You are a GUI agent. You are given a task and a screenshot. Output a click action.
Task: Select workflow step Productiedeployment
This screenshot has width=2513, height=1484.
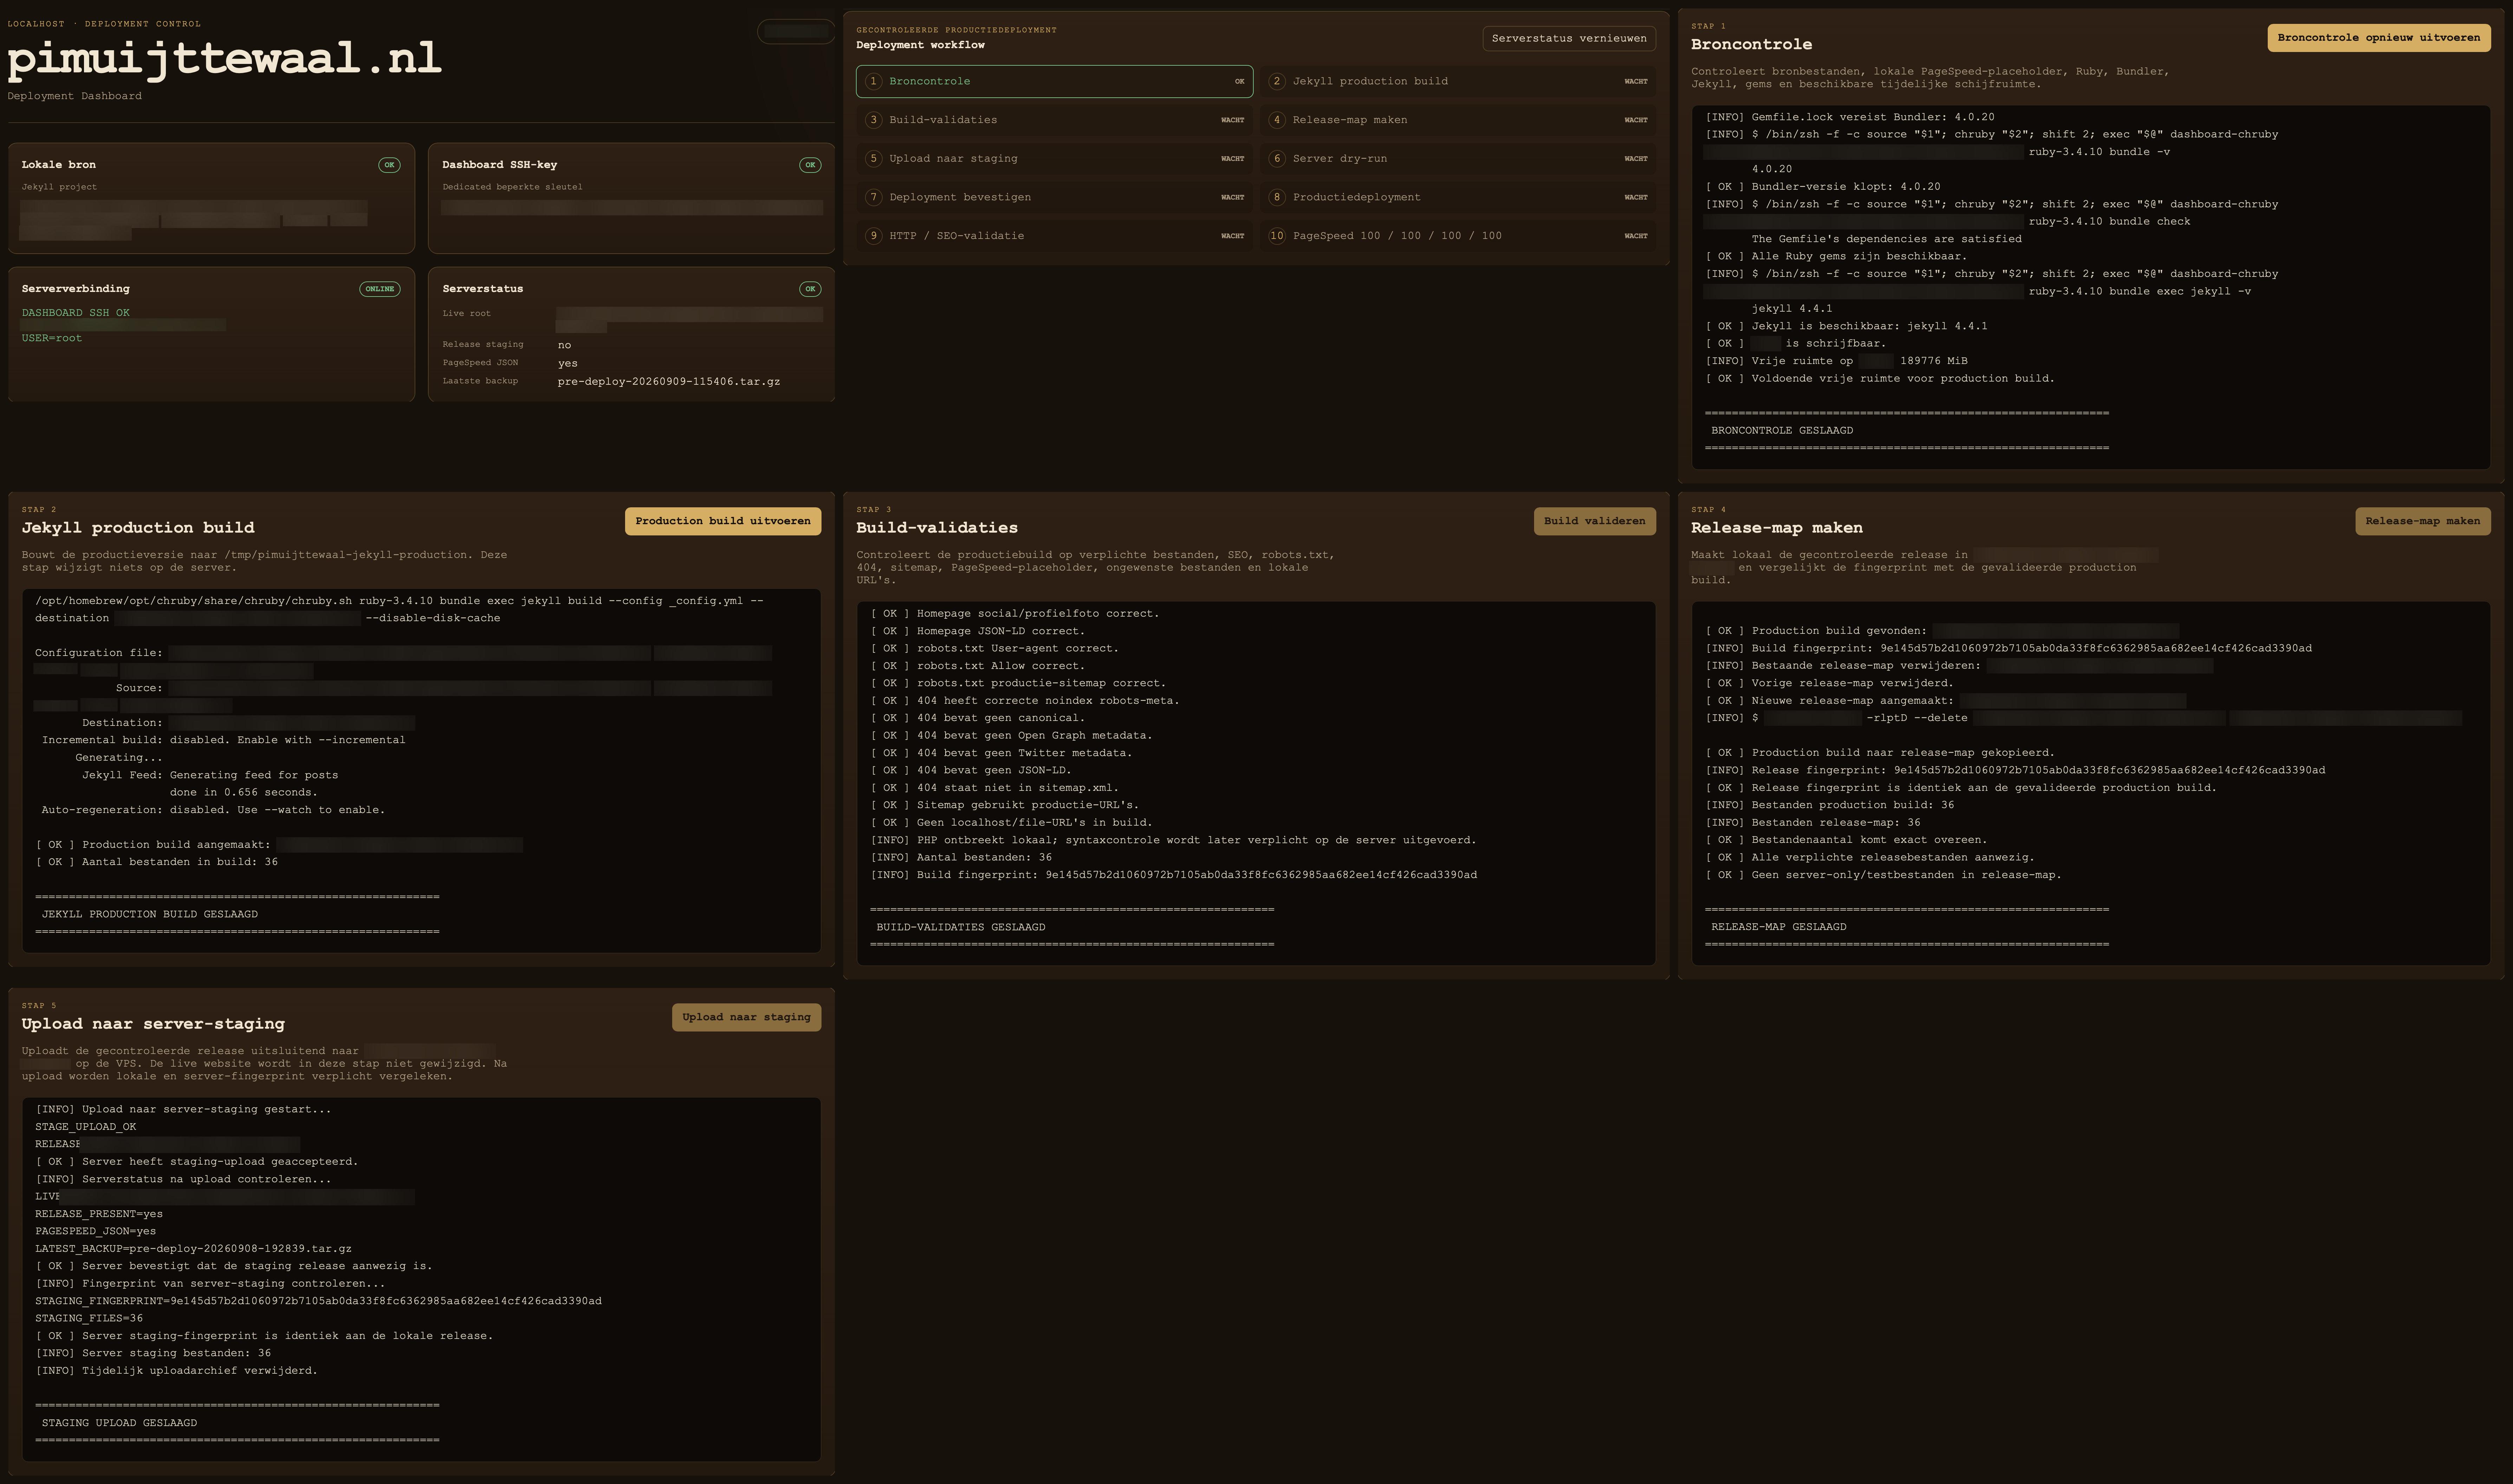(x=1457, y=197)
